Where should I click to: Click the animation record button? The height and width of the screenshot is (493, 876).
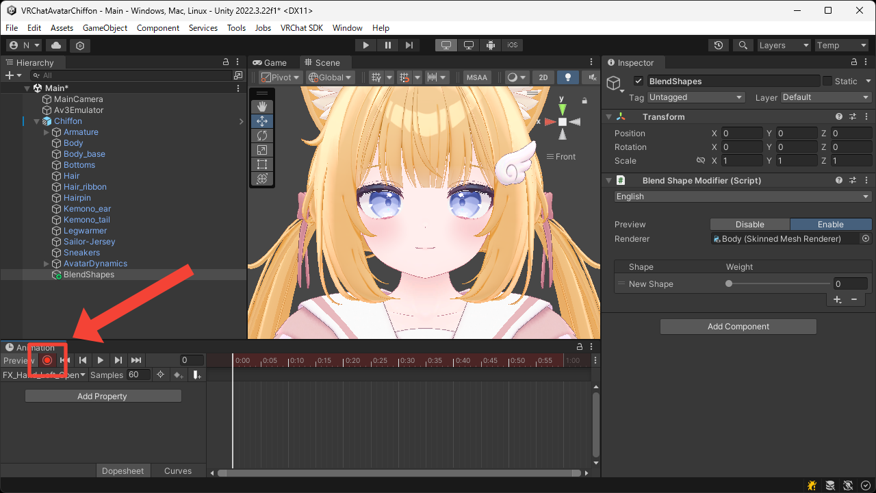[x=47, y=360]
